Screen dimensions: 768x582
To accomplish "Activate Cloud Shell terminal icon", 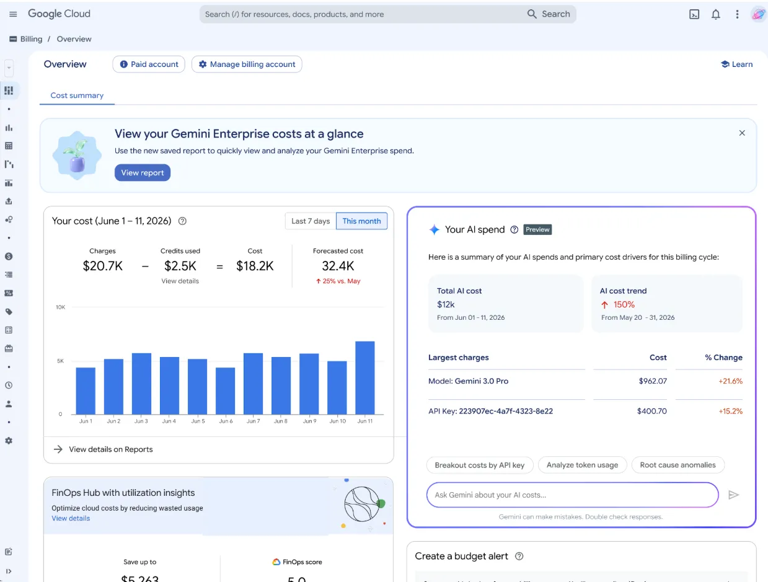I will [694, 14].
